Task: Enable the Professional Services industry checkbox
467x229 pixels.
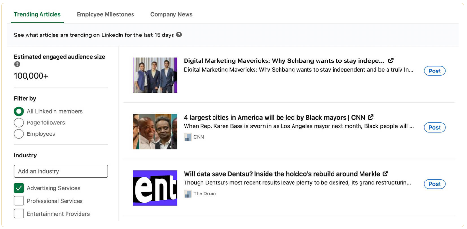Action: pyautogui.click(x=19, y=201)
